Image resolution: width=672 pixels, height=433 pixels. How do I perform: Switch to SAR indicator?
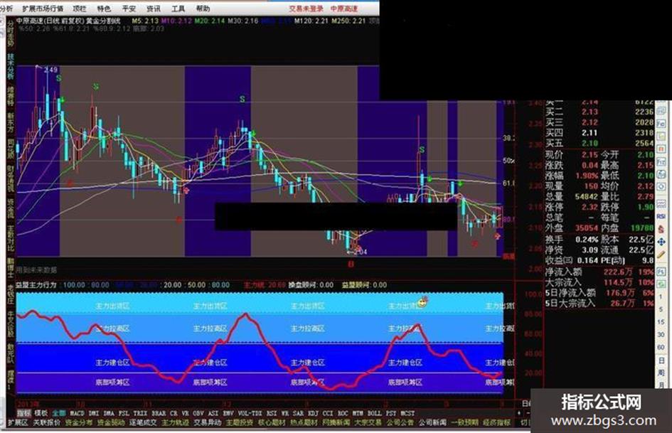[298, 413]
